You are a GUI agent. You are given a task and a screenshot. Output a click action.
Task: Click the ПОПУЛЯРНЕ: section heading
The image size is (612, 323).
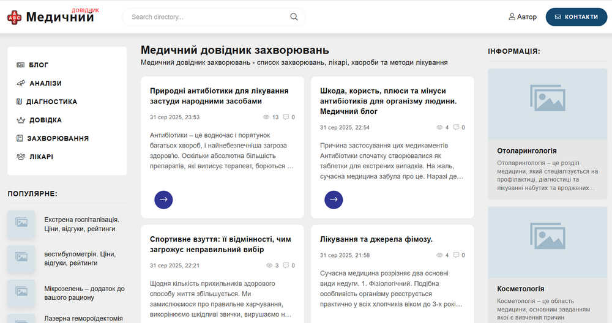click(32, 193)
